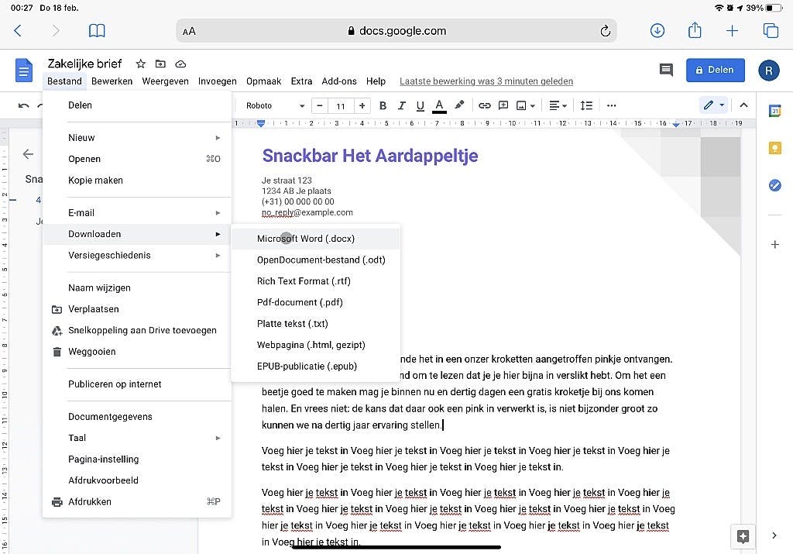Select the highlight color marker icon
The image size is (793, 554).
[x=459, y=105]
